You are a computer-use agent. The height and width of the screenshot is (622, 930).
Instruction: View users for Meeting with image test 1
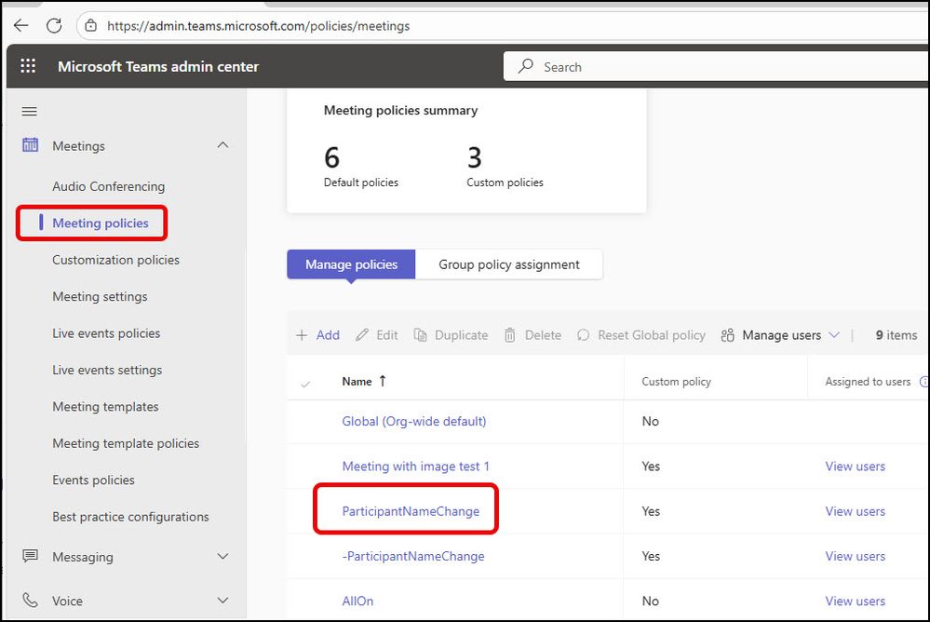pyautogui.click(x=855, y=466)
